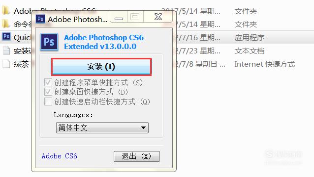Click the small Ps icon in the title bar
This screenshot has height=177, width=314.
click(40, 19)
